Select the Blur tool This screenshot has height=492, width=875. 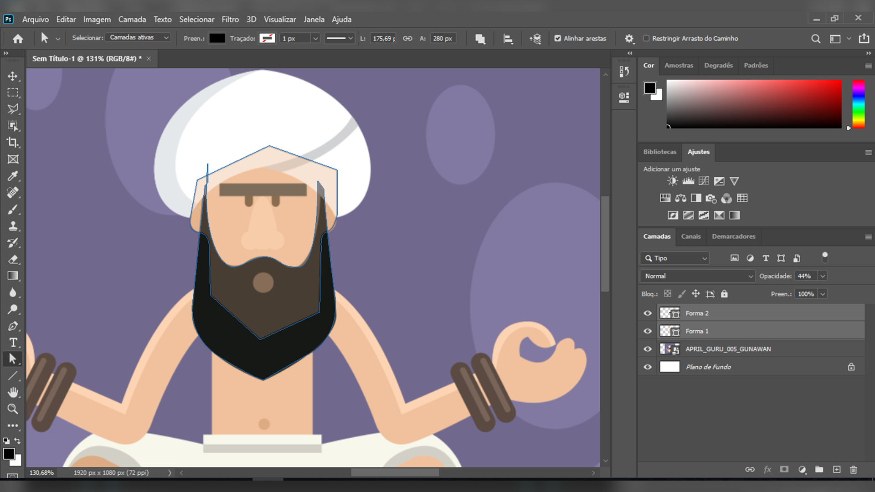point(13,292)
